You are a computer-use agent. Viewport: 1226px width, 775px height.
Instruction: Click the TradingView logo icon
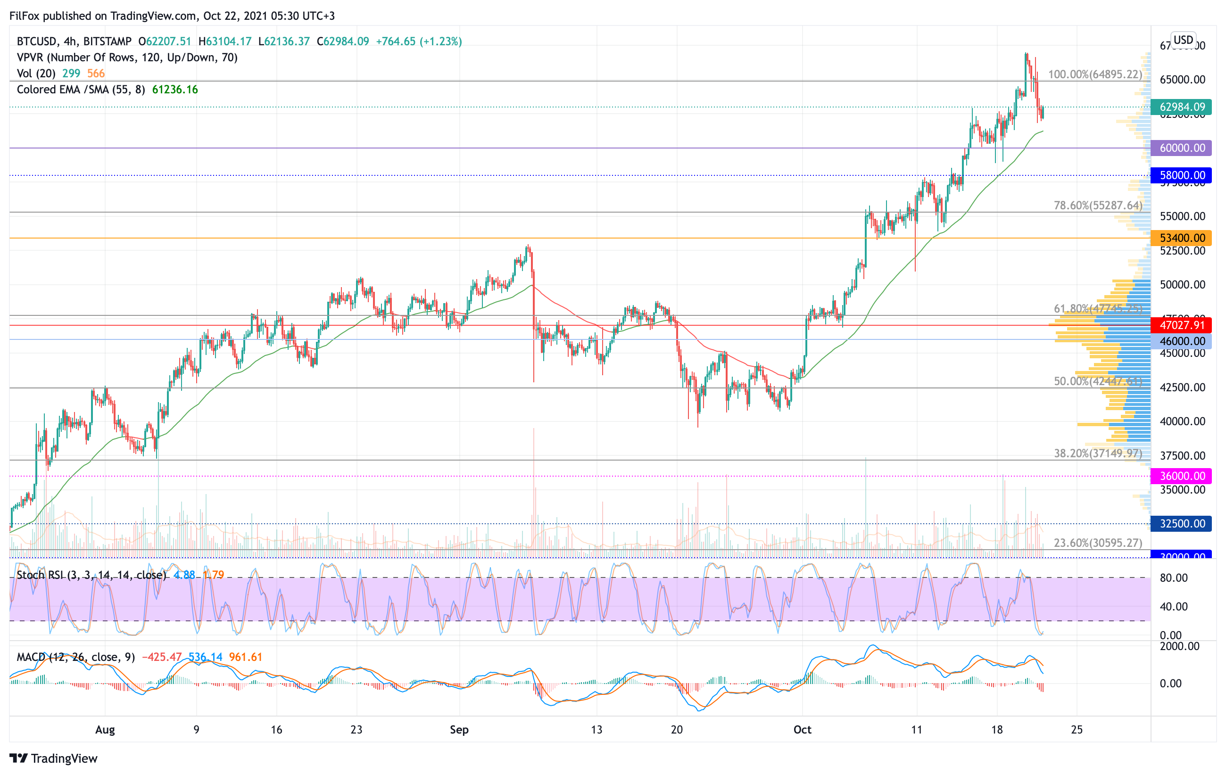[x=18, y=758]
